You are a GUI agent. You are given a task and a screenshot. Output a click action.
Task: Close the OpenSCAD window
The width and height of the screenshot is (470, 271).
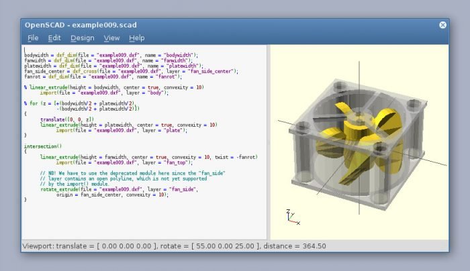[x=442, y=25]
